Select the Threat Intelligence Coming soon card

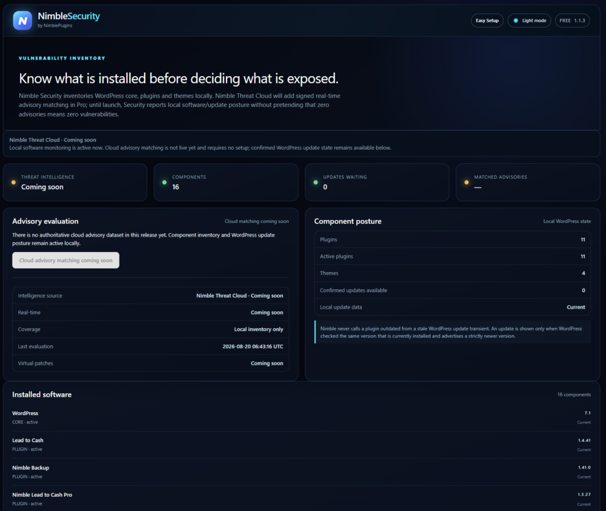pyautogui.click(x=75, y=182)
